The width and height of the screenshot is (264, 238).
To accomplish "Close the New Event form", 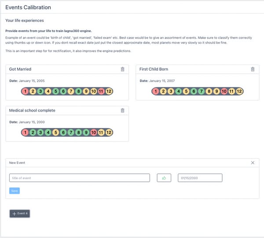I will (253, 163).
